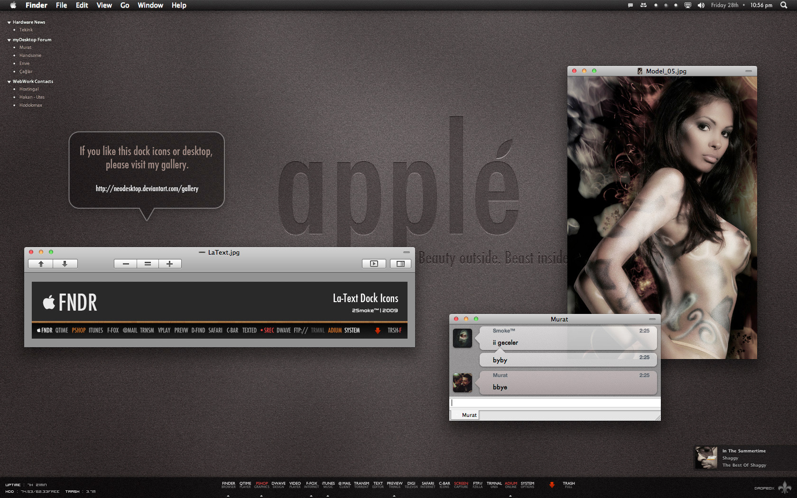Open the TEXT editor dock icon
This screenshot has width=797, height=498.
click(x=378, y=485)
